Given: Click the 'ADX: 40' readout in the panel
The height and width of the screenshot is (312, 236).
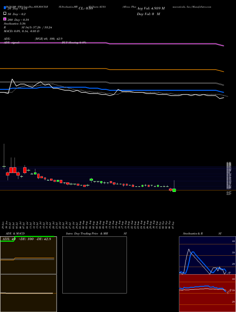Looking at the screenshot, I should [8, 239].
